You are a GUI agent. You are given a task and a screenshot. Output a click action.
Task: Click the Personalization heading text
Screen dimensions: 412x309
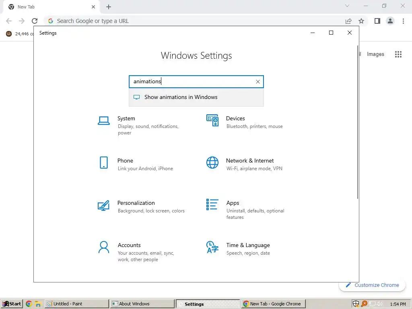136,203
